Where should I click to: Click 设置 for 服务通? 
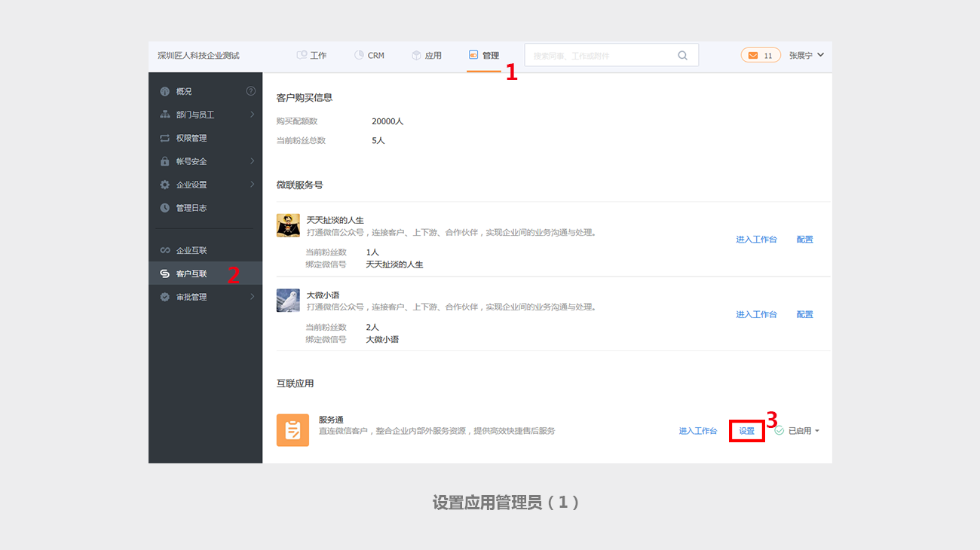(x=747, y=431)
